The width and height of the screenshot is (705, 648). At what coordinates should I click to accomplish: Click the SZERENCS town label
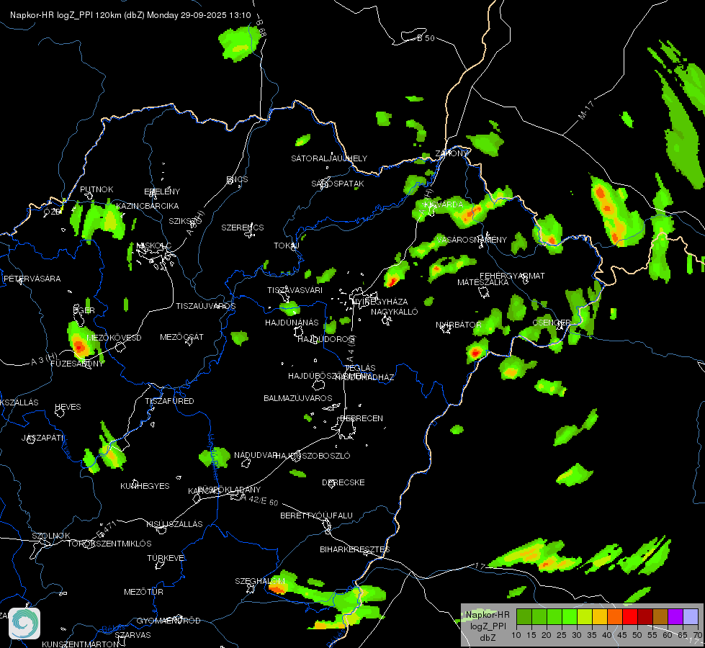(x=243, y=228)
